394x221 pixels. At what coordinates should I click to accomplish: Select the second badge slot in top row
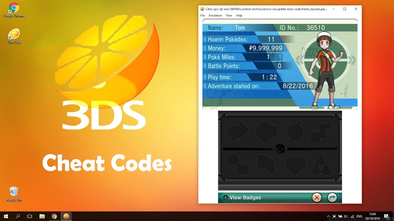click(266, 131)
